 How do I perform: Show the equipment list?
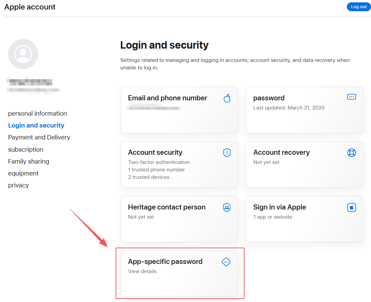coord(23,173)
